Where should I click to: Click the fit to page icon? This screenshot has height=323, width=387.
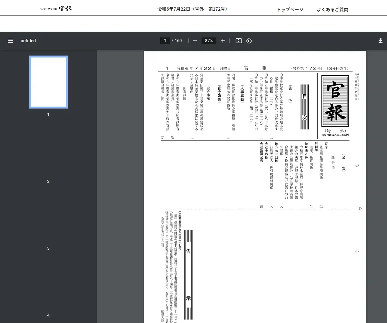point(239,41)
